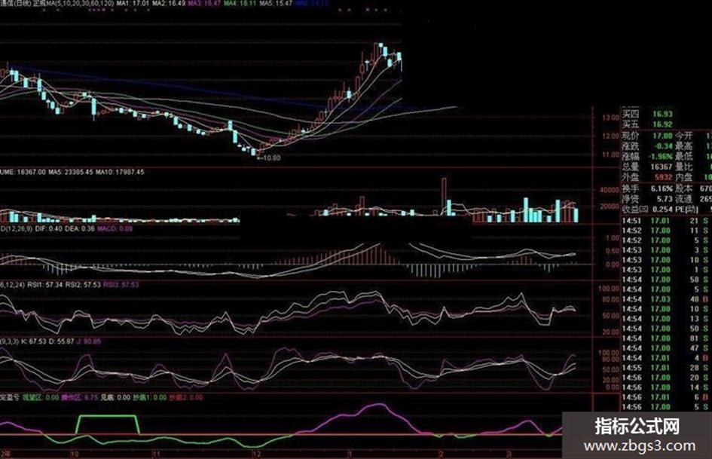712x459 pixels.
Task: Click month 10 on the time axis
Action: click(x=74, y=454)
